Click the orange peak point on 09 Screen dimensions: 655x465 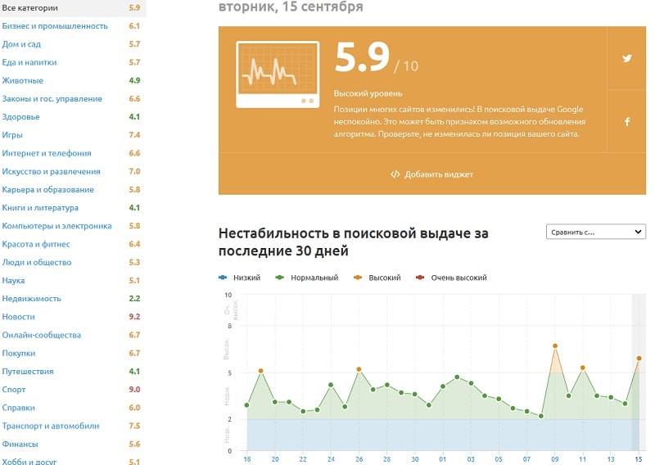pyautogui.click(x=555, y=346)
